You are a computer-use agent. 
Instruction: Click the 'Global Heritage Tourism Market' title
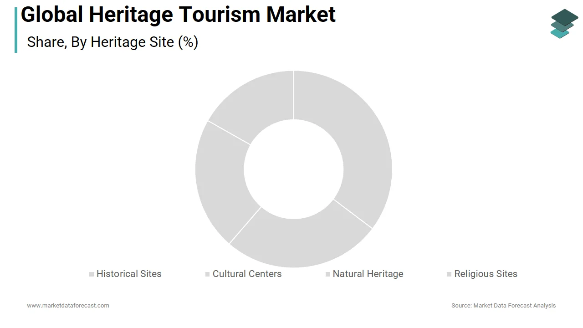pyautogui.click(x=178, y=14)
